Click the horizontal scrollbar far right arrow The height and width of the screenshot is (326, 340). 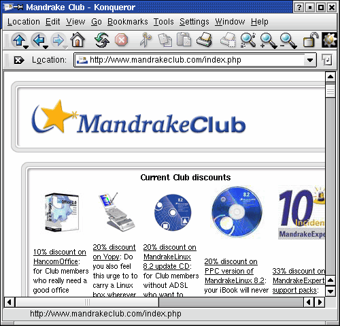[320, 302]
